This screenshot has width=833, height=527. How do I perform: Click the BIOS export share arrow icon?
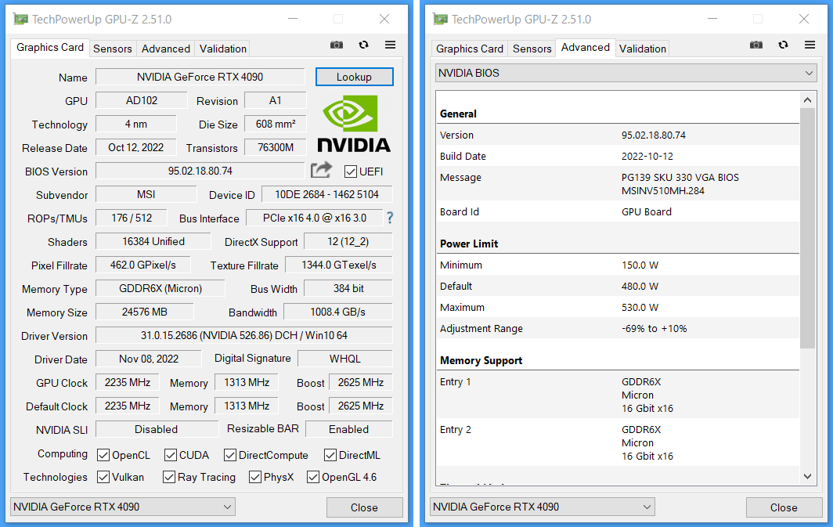[322, 170]
